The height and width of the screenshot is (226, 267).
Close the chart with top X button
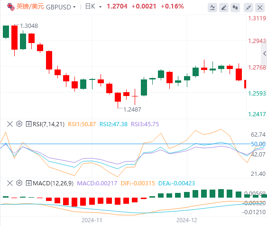tap(260, 8)
